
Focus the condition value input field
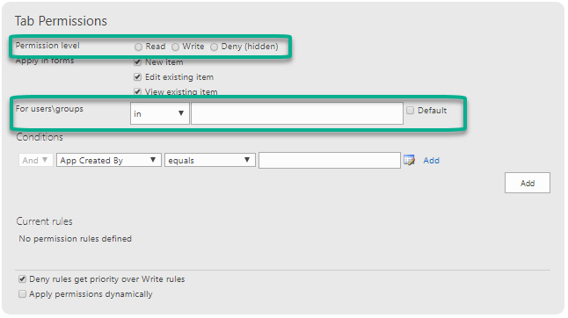point(330,160)
